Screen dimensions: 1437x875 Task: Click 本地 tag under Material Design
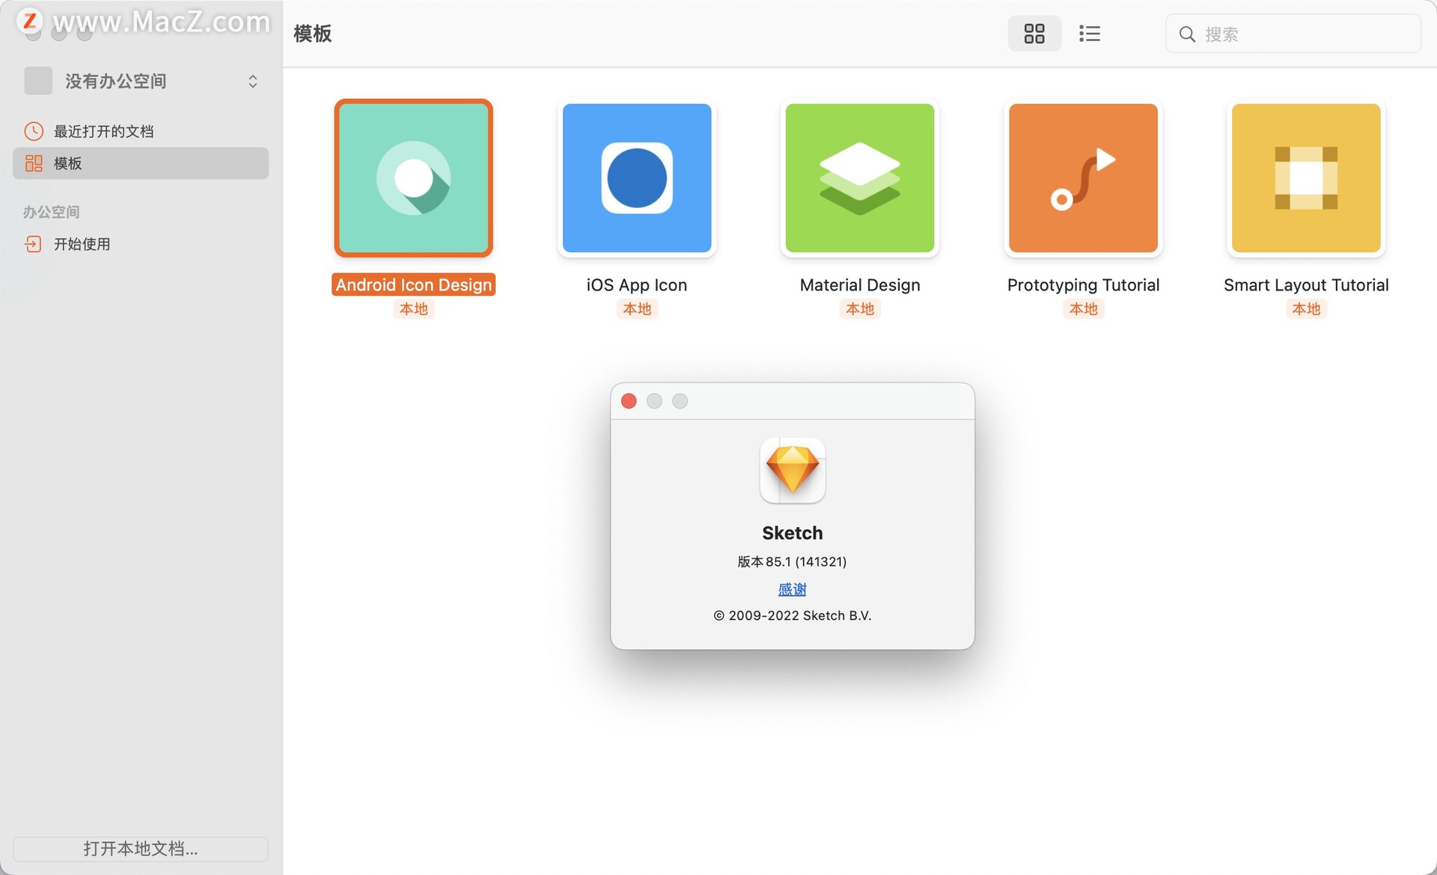tap(860, 308)
